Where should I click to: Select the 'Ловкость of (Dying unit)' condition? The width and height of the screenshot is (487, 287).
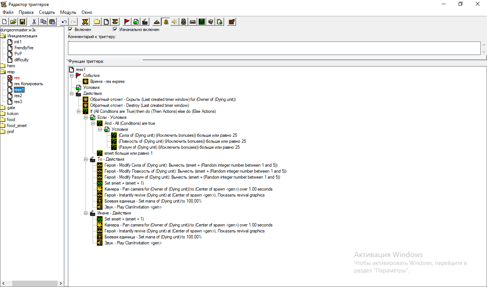(x=182, y=141)
